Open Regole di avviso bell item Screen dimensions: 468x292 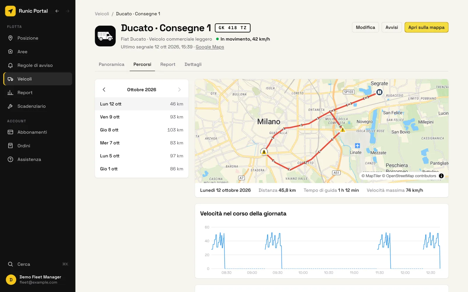click(x=38, y=65)
